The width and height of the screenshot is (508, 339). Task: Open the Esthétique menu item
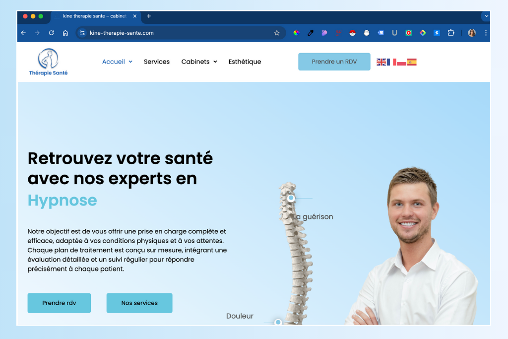[x=245, y=62]
